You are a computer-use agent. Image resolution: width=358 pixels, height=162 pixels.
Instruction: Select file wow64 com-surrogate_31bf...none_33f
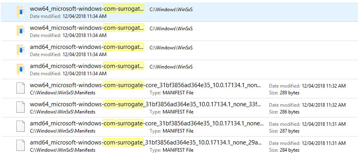coord(146,105)
